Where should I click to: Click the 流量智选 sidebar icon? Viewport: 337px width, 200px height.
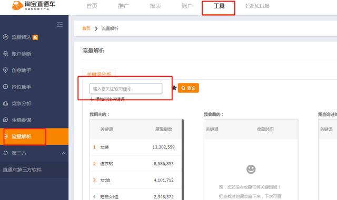click(x=5, y=37)
